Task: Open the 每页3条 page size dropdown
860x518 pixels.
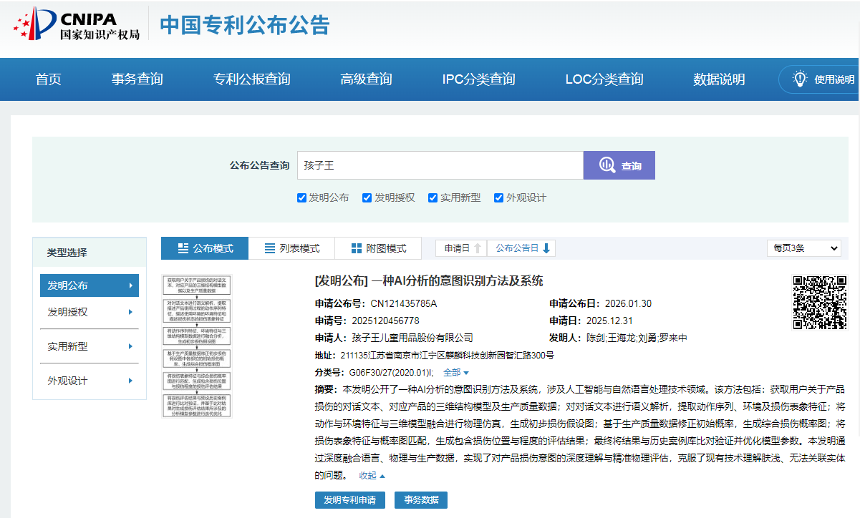Action: click(x=803, y=248)
